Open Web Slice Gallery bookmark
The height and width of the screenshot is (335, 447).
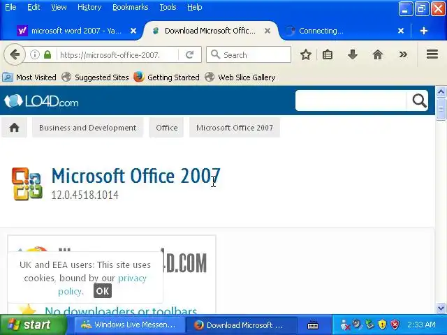[x=240, y=77]
